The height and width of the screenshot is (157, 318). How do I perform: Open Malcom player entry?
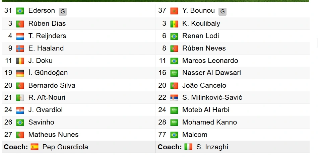195,135
